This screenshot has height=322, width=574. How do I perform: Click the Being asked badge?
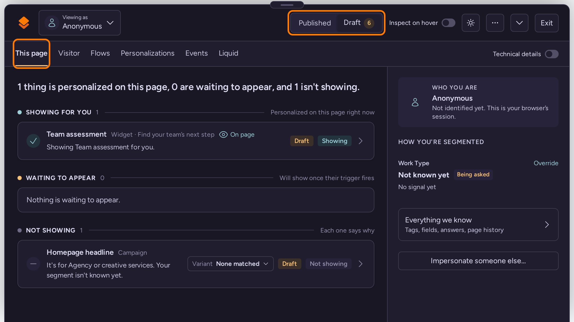(473, 175)
